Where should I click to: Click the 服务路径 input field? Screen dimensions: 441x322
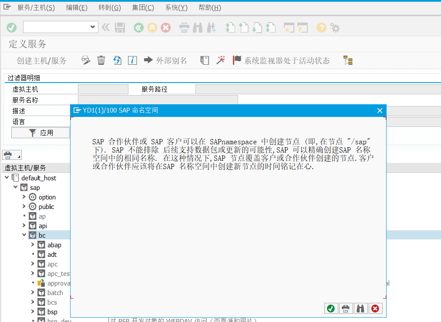click(x=318, y=89)
